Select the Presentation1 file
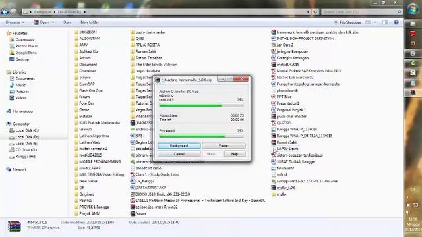Viewport: 422px width, 237px height. tap(286, 103)
